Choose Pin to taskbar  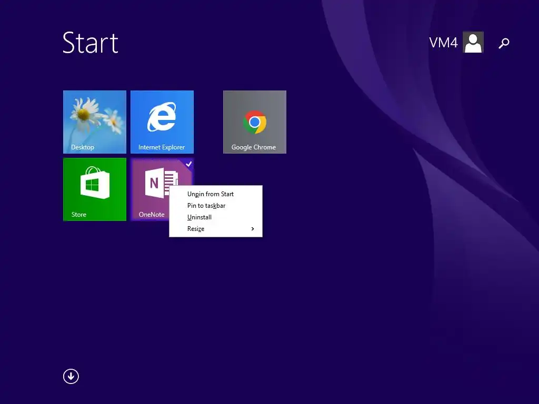pos(215,206)
